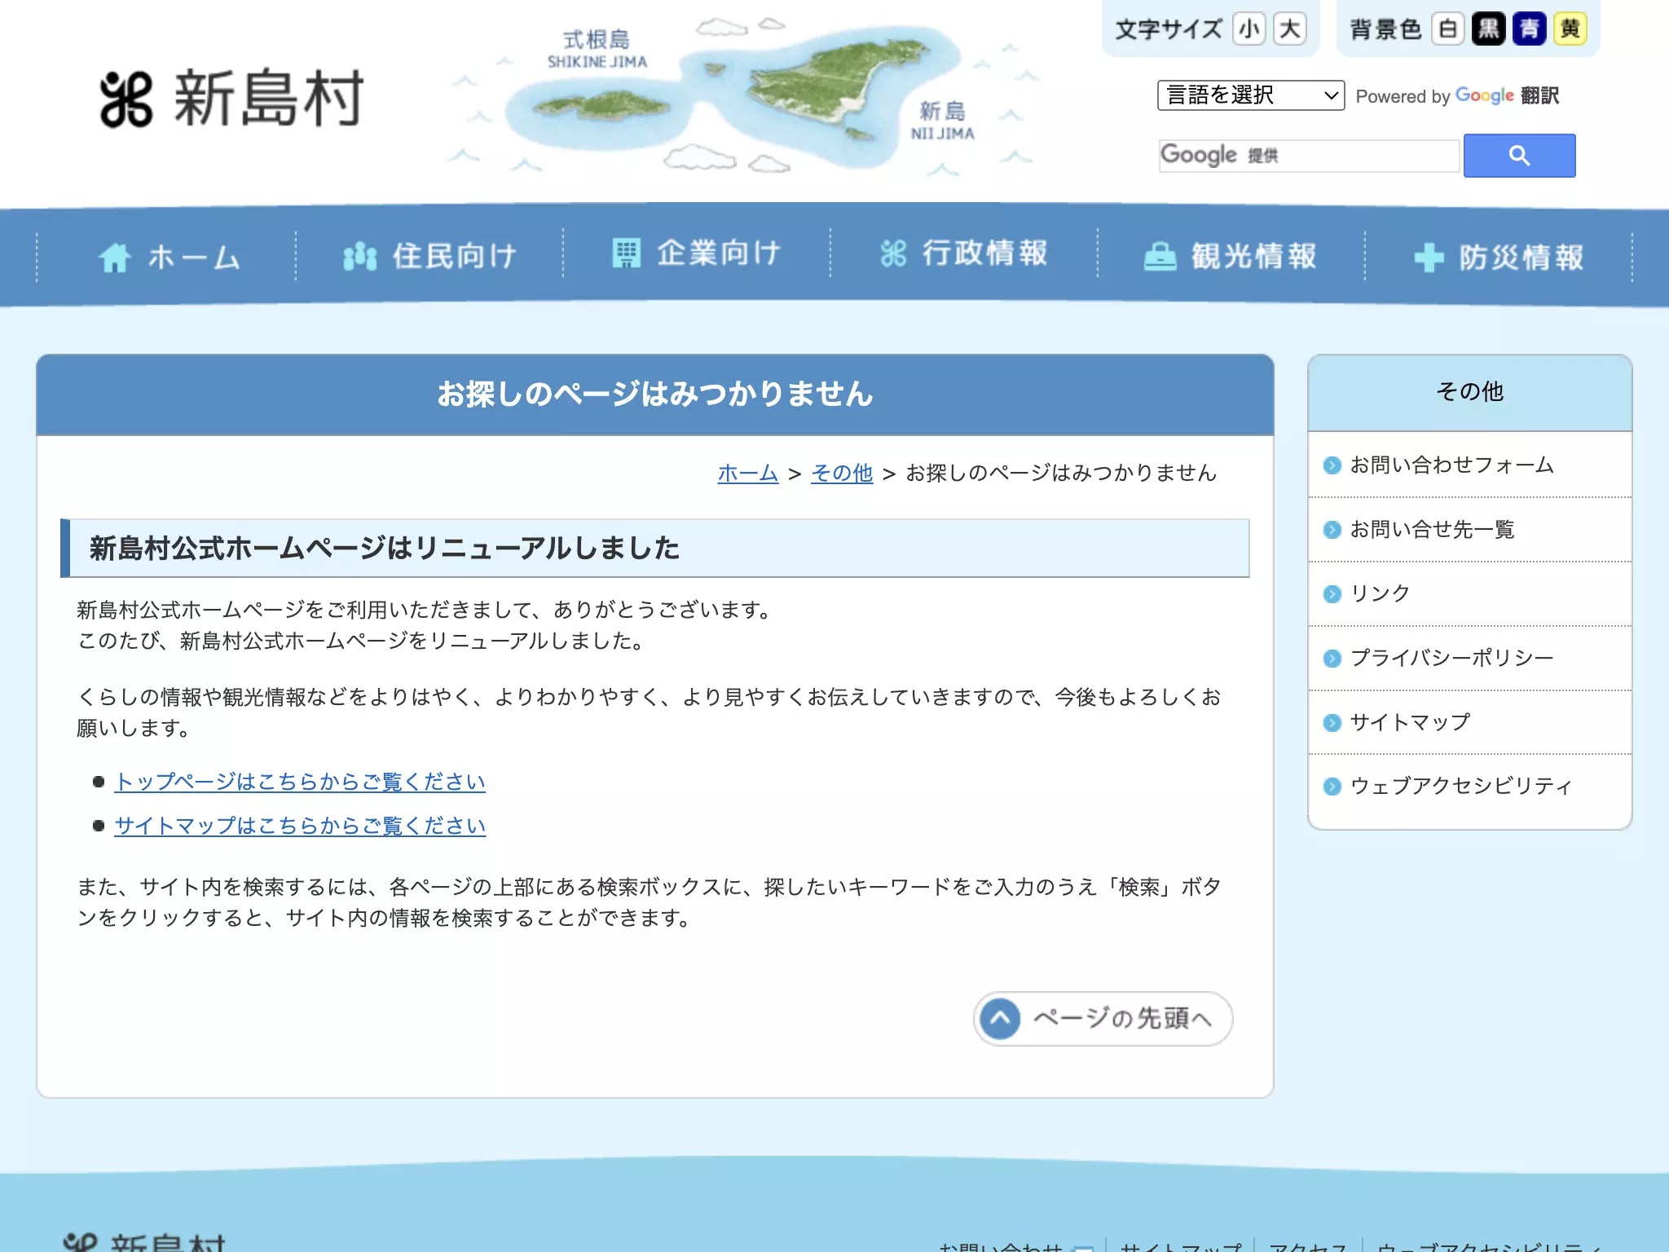Open the 行政情報 navigation menu item
Viewport: 1669px width, 1252px height.
click(x=964, y=253)
